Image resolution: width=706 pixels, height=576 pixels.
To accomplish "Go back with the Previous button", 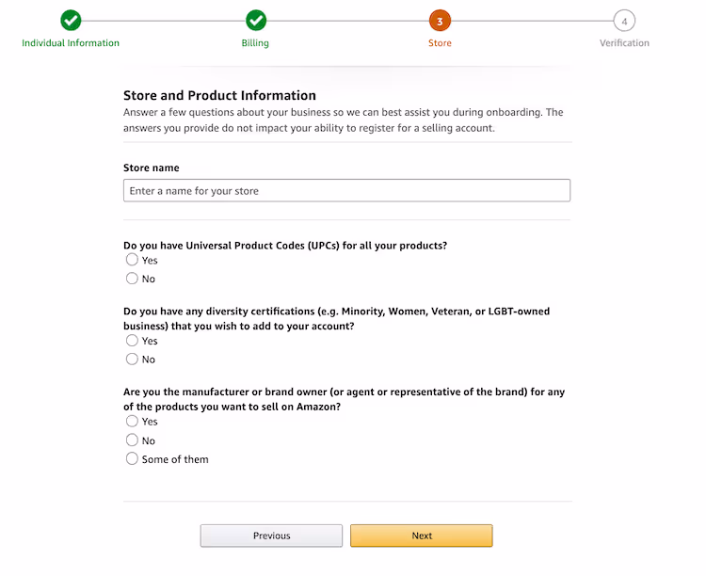I will (271, 536).
